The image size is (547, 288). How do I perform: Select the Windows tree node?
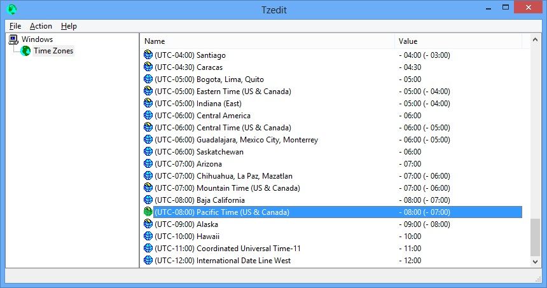click(x=37, y=39)
